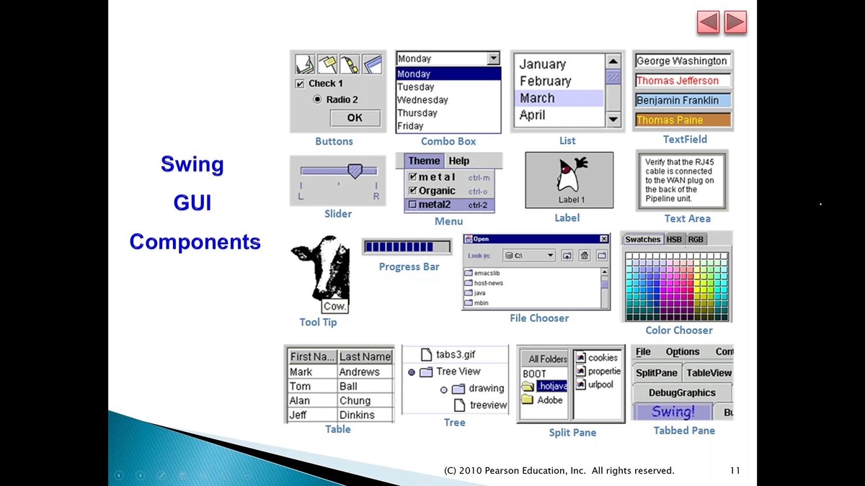This screenshot has width=865, height=486.
Task: Open the Monday combo box dropdown arrow
Action: point(493,59)
